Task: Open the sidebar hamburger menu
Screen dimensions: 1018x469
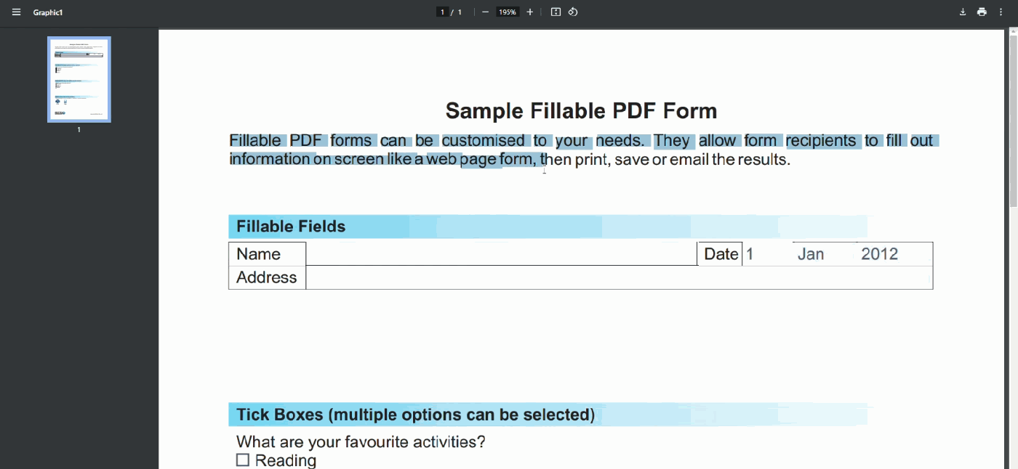Action: (x=16, y=12)
